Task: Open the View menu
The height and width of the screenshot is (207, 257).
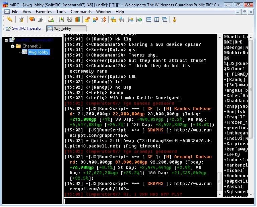Action: tap(27, 12)
